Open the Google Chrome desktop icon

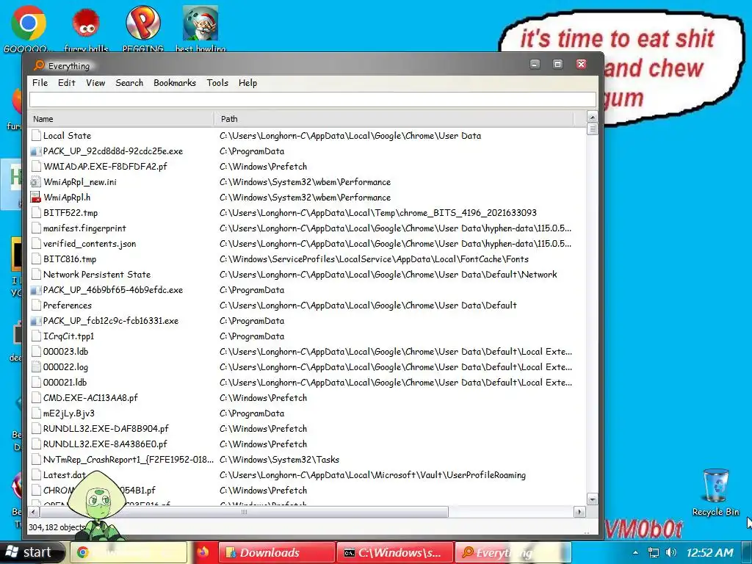(29, 23)
